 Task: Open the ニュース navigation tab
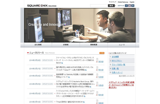(122, 45)
